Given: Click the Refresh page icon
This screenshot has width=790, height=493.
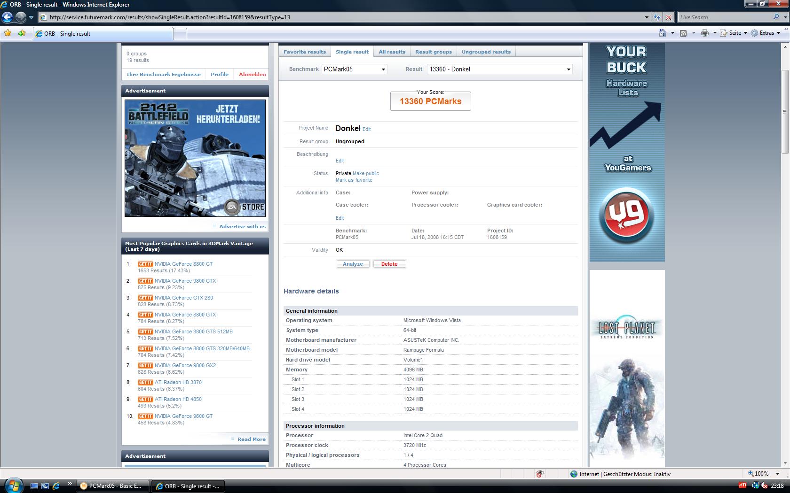Looking at the screenshot, I should click(x=657, y=17).
